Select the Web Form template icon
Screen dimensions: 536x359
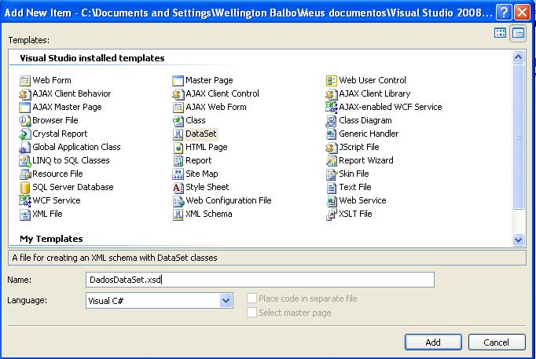click(x=25, y=80)
